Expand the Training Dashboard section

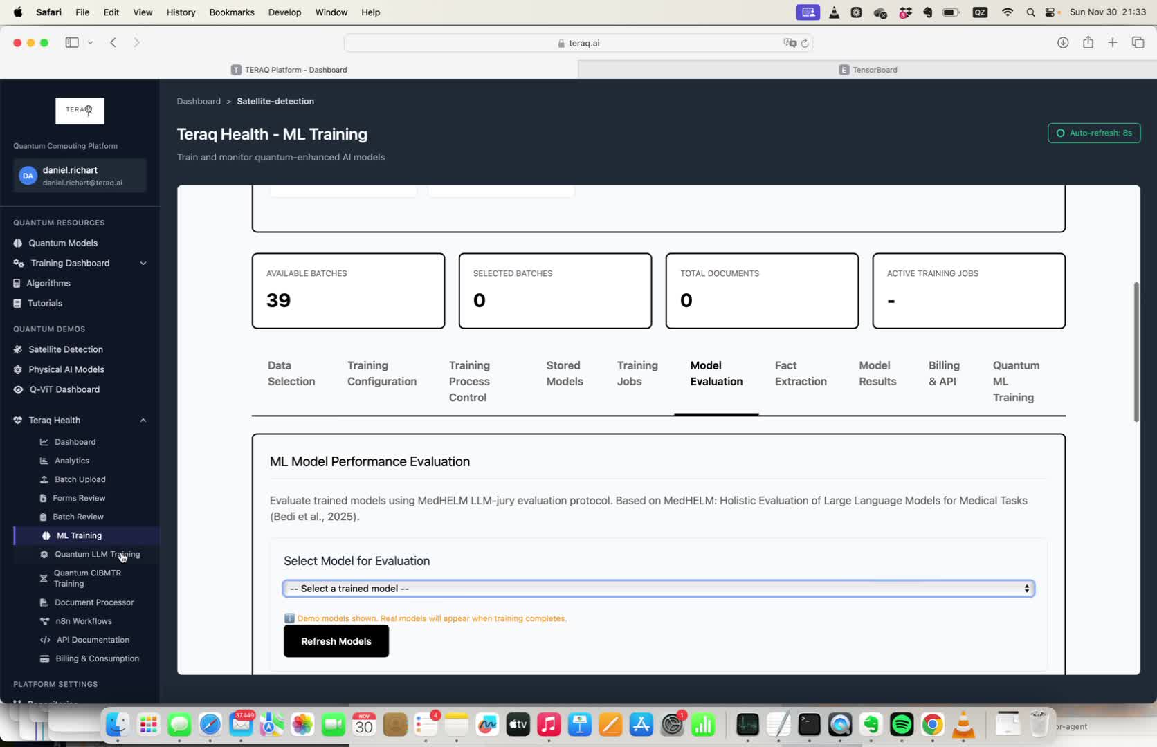pos(143,263)
